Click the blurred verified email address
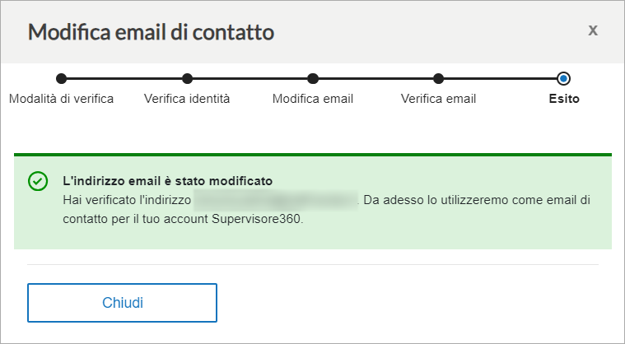 (x=275, y=200)
